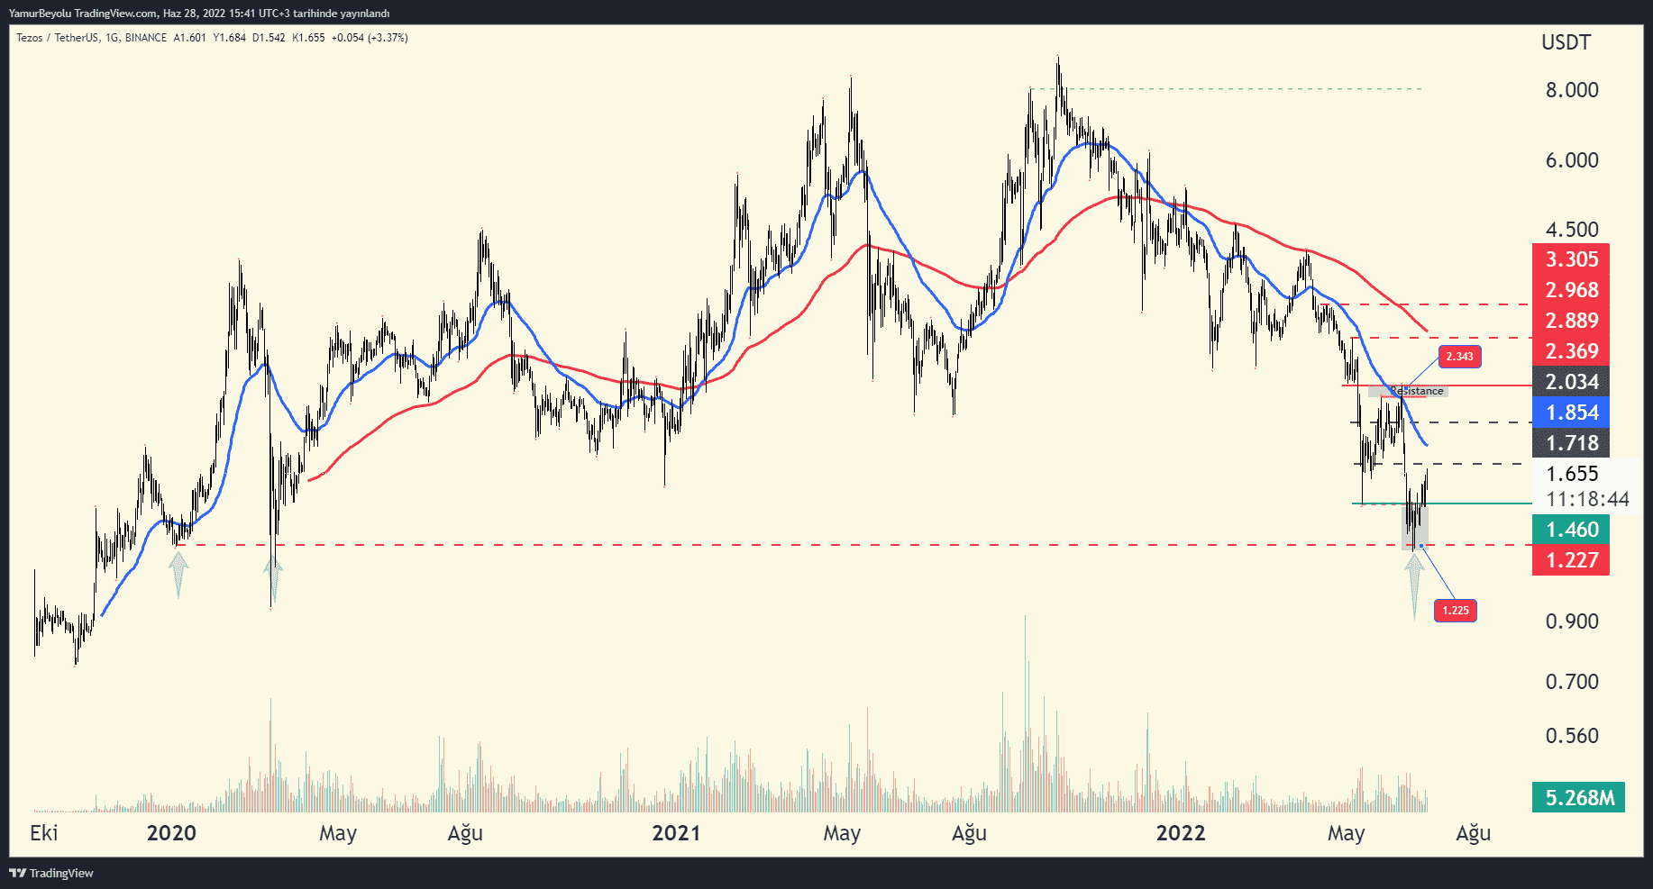The image size is (1653, 889).
Task: Select the rightmost up arrow below the 2022 low
Action: pyautogui.click(x=1414, y=584)
